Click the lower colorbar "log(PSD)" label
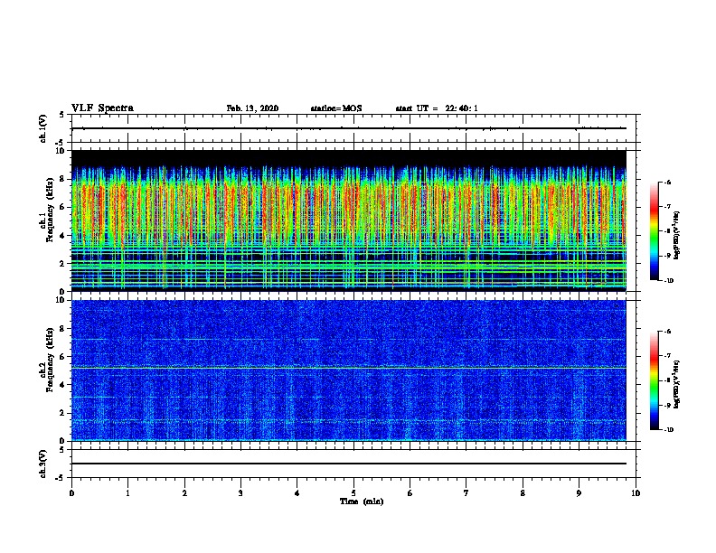This screenshot has height=553, width=716. pos(676,385)
